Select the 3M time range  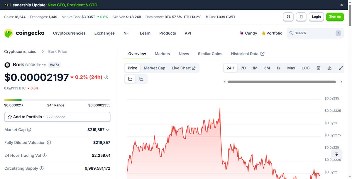pos(267,68)
